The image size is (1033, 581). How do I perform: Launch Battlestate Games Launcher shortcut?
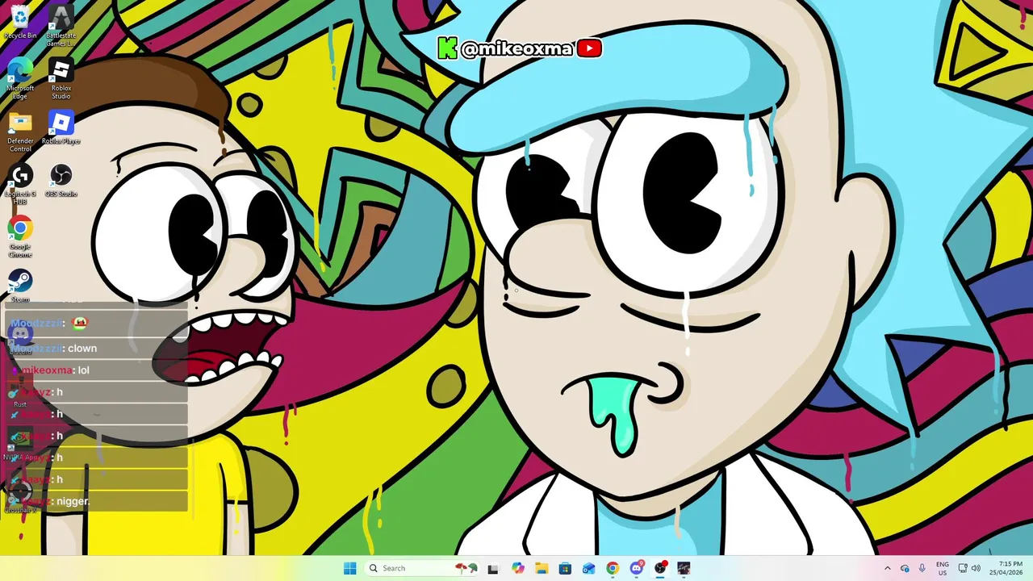coord(61,26)
